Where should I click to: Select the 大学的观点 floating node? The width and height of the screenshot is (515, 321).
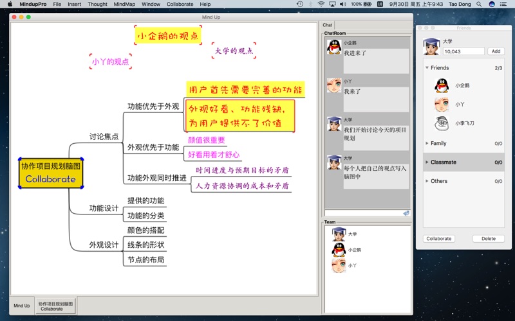pos(234,51)
